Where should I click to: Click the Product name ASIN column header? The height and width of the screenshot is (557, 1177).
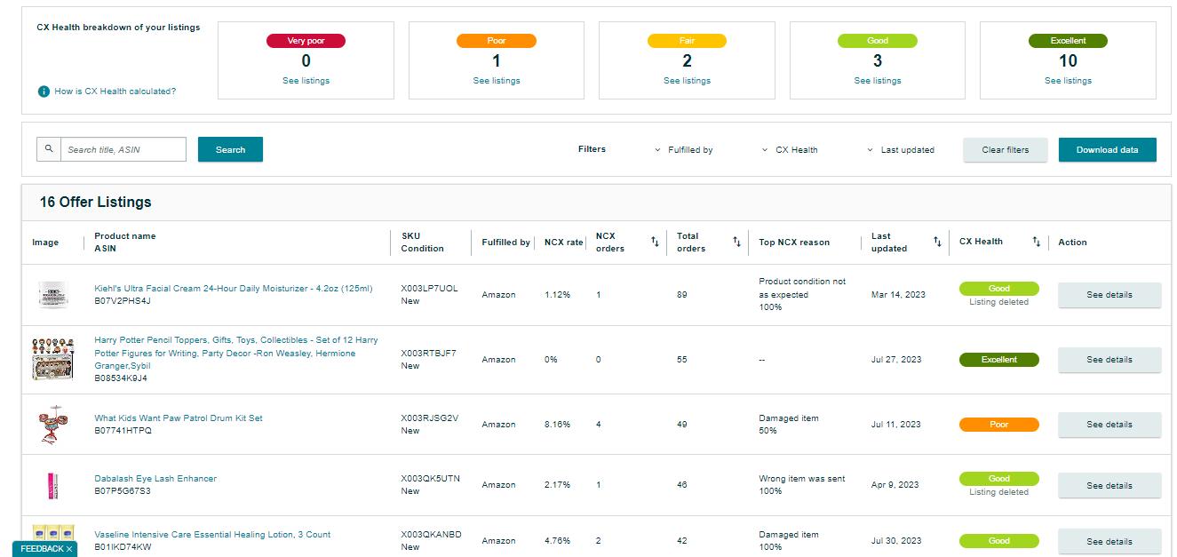pyautogui.click(x=125, y=243)
